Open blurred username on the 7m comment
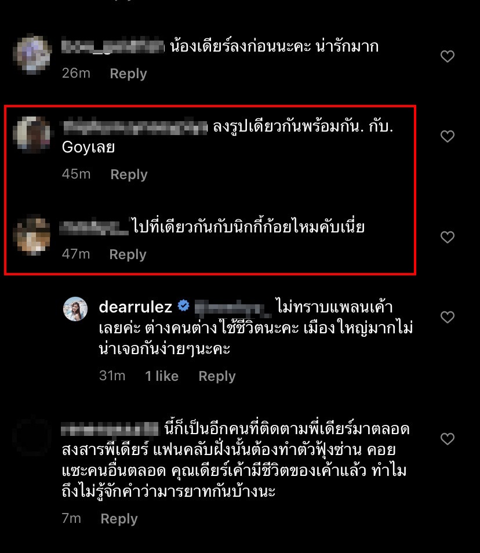 pyautogui.click(x=110, y=429)
